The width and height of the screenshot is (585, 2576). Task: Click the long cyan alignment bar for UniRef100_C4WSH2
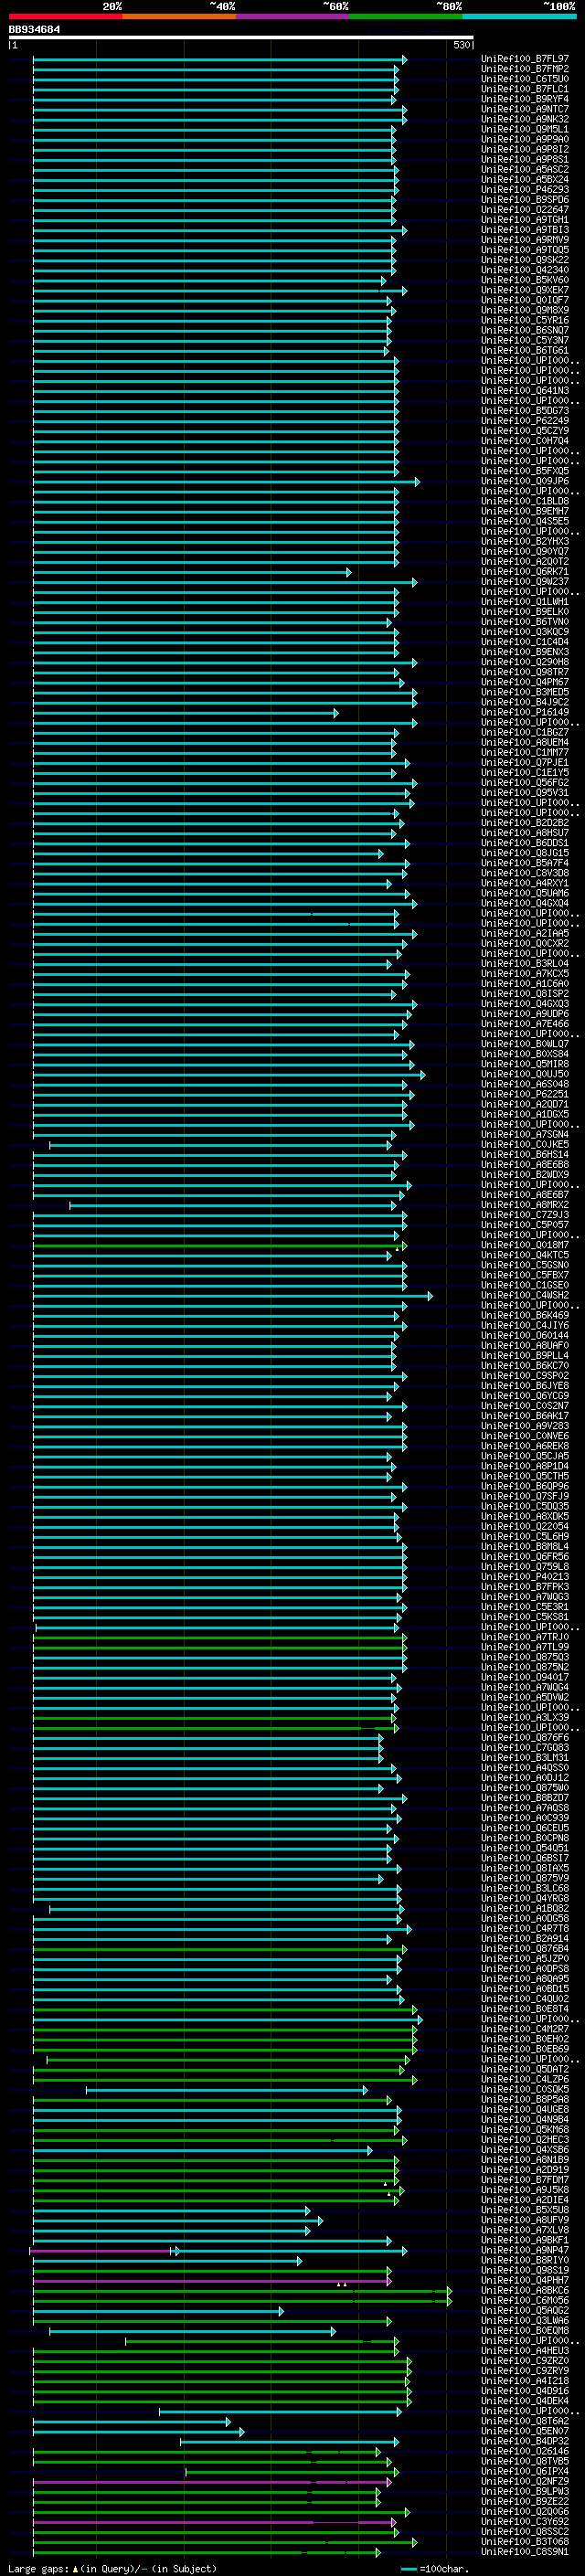click(x=233, y=1295)
